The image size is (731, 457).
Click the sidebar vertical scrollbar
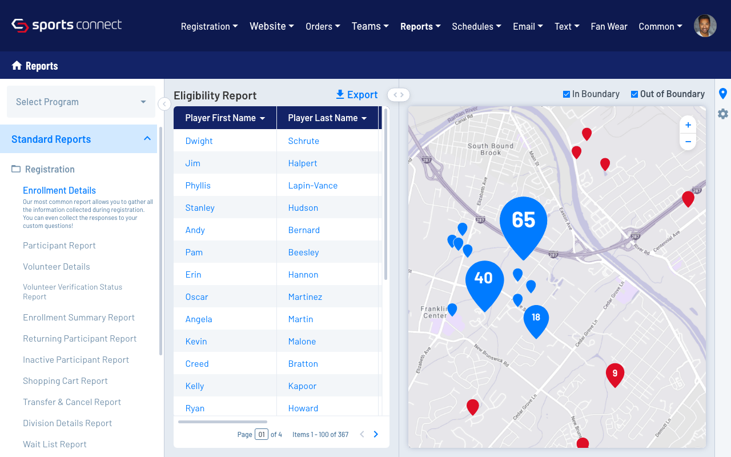click(160, 240)
